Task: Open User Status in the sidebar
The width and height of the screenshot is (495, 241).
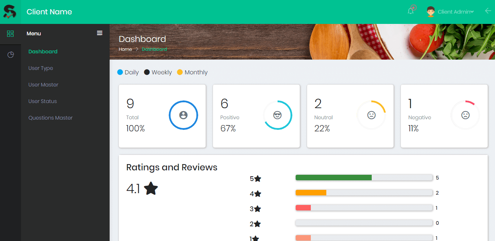Action: tap(42, 101)
